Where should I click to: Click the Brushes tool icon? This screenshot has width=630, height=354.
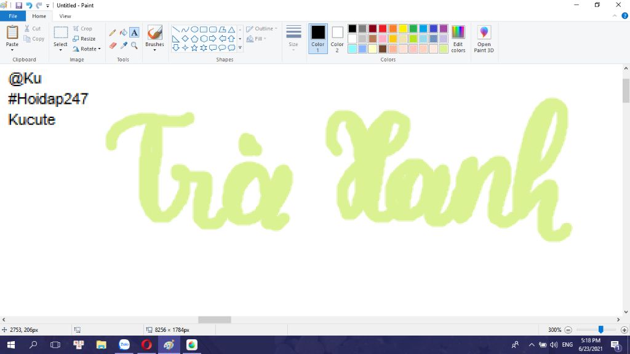[x=154, y=33]
